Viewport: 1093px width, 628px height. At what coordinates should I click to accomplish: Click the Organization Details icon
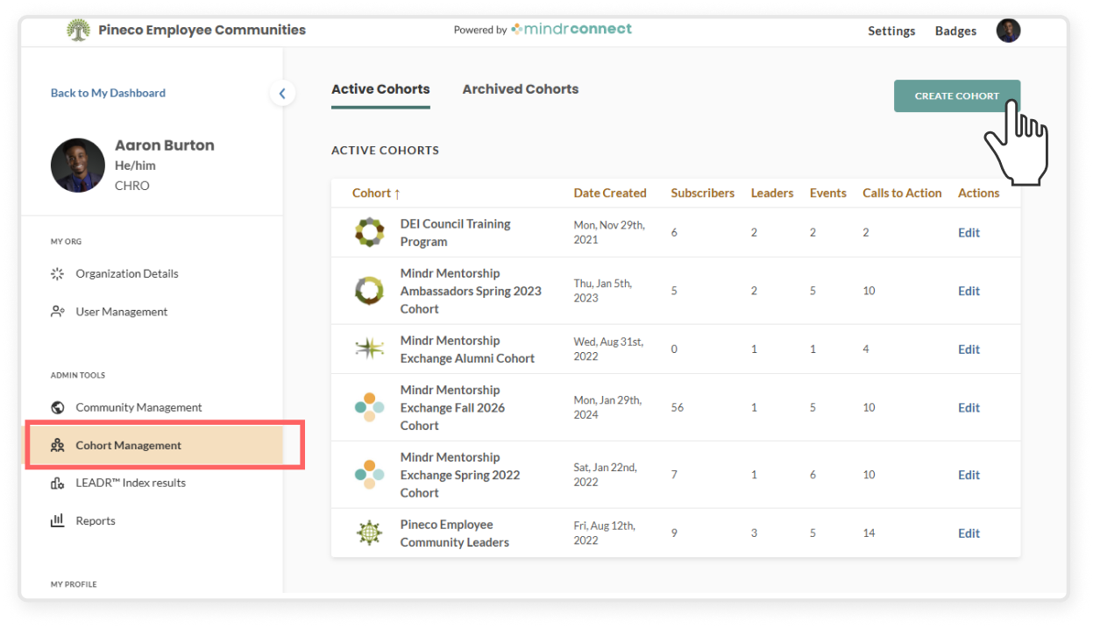(58, 273)
